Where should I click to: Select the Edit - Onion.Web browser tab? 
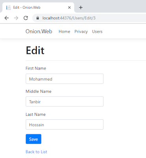(38, 8)
